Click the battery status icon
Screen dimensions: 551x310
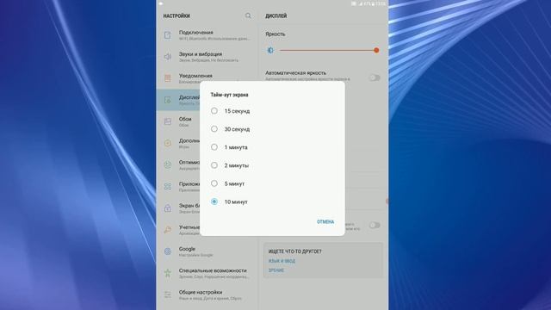tap(373, 3)
